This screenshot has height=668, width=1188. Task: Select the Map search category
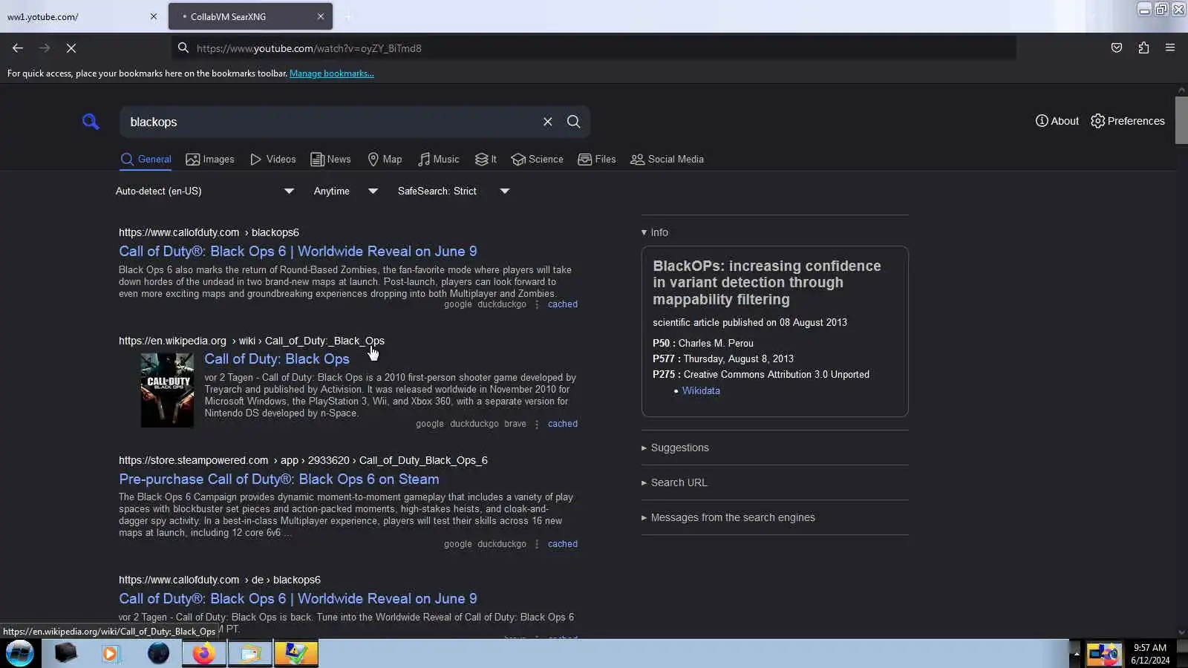(x=385, y=160)
